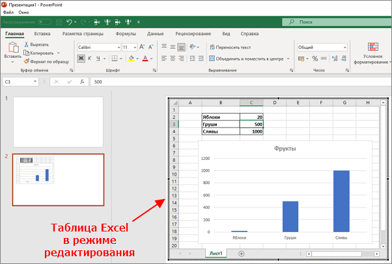The image size is (392, 264).
Task: Open the Формулы ribbon tab
Action: coord(126,34)
